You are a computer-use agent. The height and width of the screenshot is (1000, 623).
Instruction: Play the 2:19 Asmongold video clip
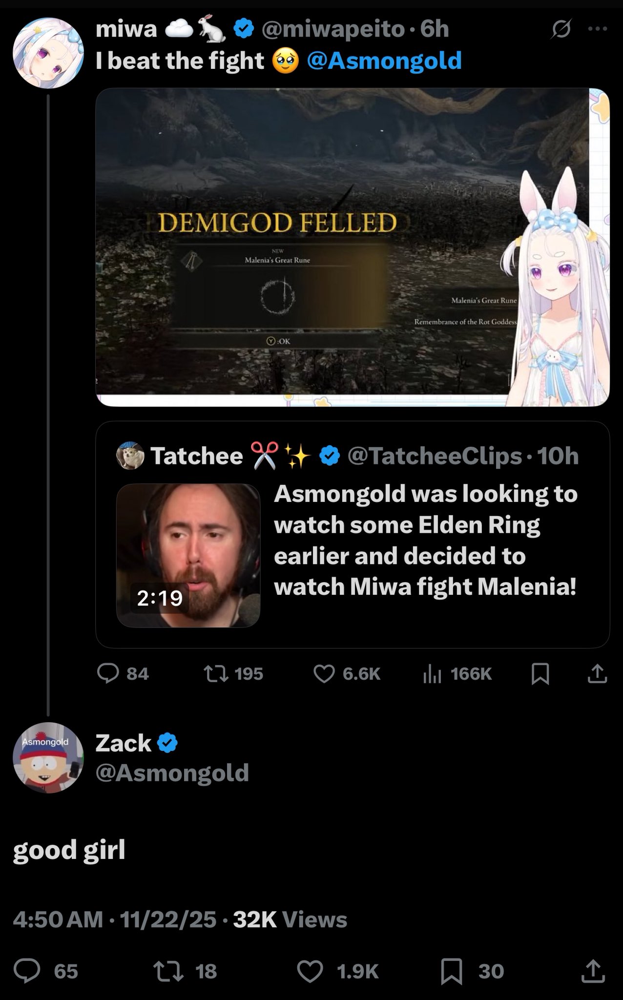click(x=188, y=555)
